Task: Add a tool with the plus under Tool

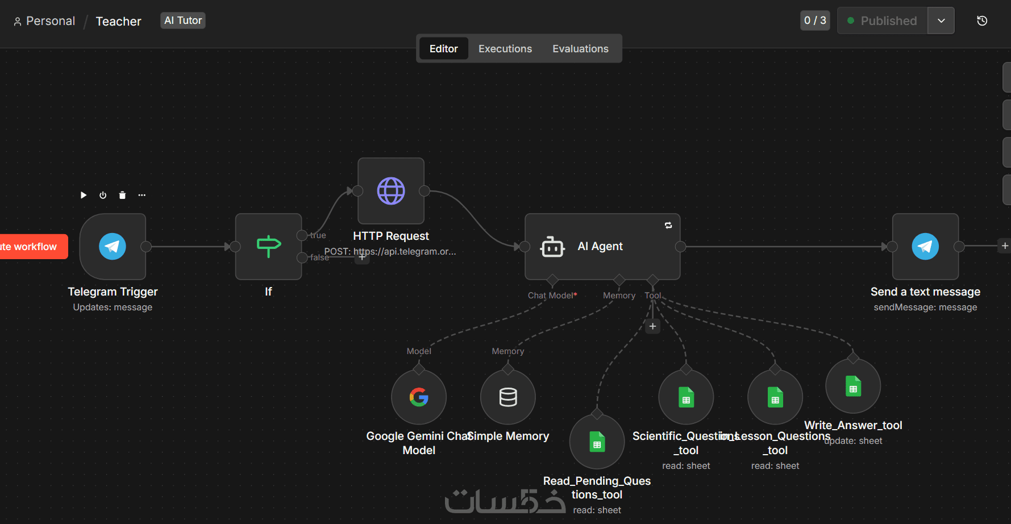Action: pyautogui.click(x=652, y=326)
